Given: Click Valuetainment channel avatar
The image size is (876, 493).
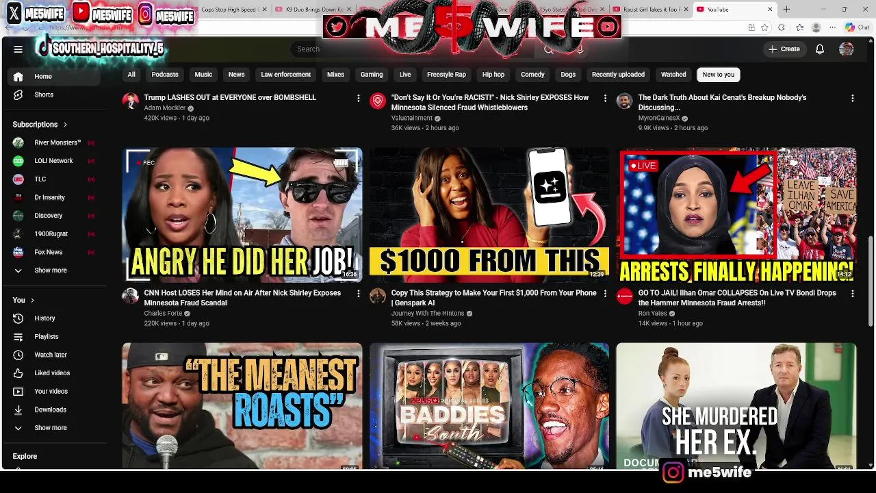Looking at the screenshot, I should point(377,101).
